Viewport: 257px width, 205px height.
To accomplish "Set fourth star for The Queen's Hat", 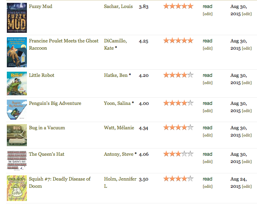I will pos(184,154).
